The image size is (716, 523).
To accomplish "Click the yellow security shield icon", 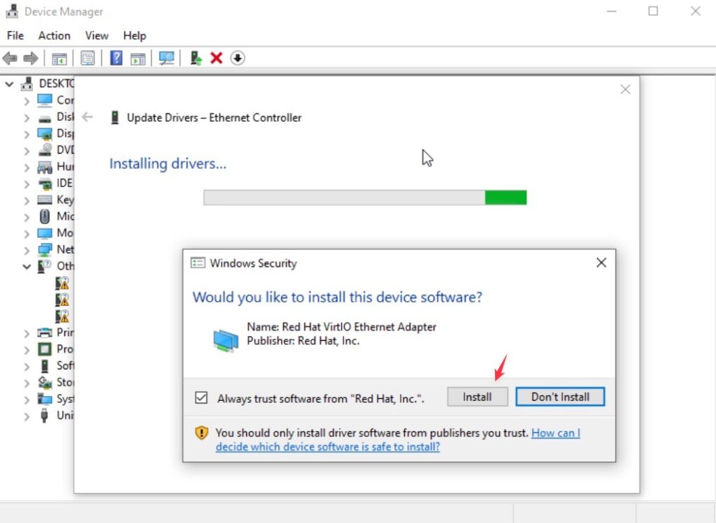I will pyautogui.click(x=201, y=433).
